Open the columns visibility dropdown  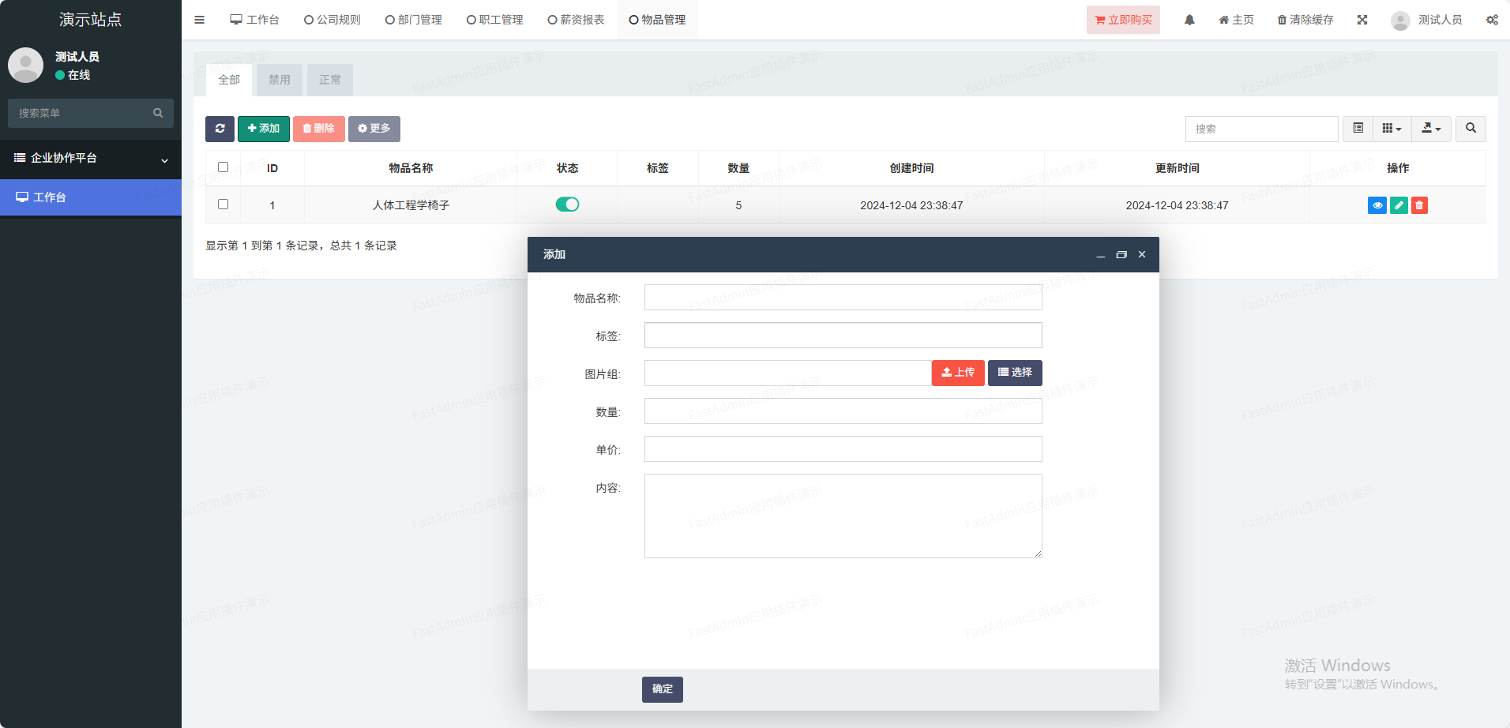pos(1392,129)
